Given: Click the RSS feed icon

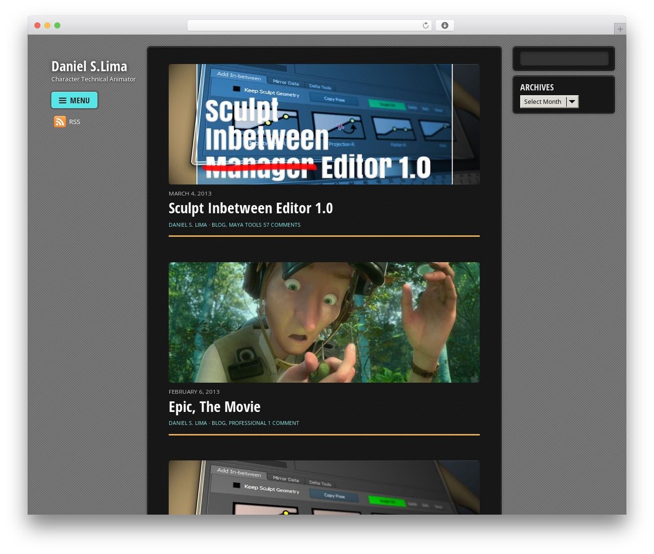Looking at the screenshot, I should [60, 121].
